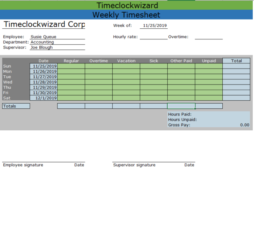This screenshot has width=254, height=236.
Task: Click the Gross Pay value 0.00
Action: (x=245, y=125)
